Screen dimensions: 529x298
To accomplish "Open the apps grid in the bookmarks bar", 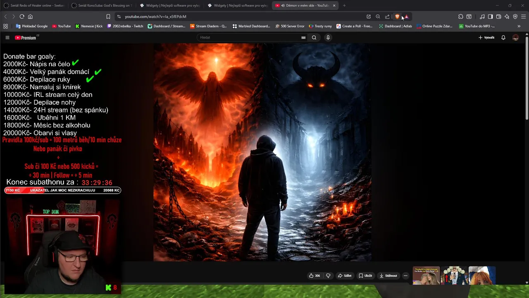I will [x=5, y=26].
